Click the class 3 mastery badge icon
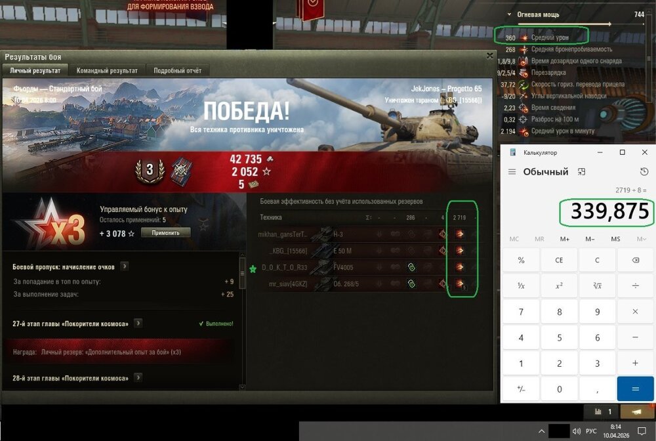The height and width of the screenshot is (441, 656). tap(150, 171)
